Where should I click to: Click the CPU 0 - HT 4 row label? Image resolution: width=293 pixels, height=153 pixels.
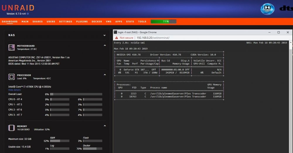coord(15,99)
